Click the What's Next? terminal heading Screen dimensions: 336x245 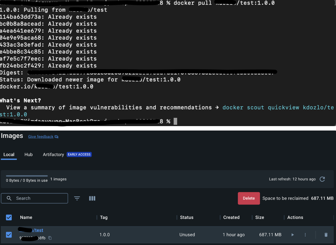(x=20, y=100)
